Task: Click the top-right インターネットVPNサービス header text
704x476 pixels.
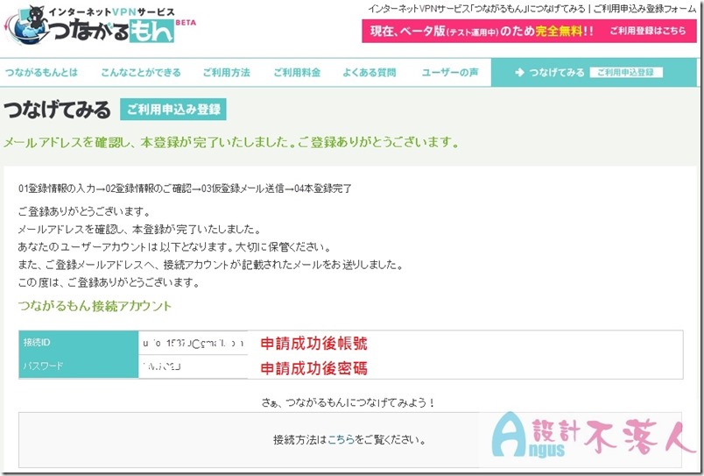Action: 532,9
